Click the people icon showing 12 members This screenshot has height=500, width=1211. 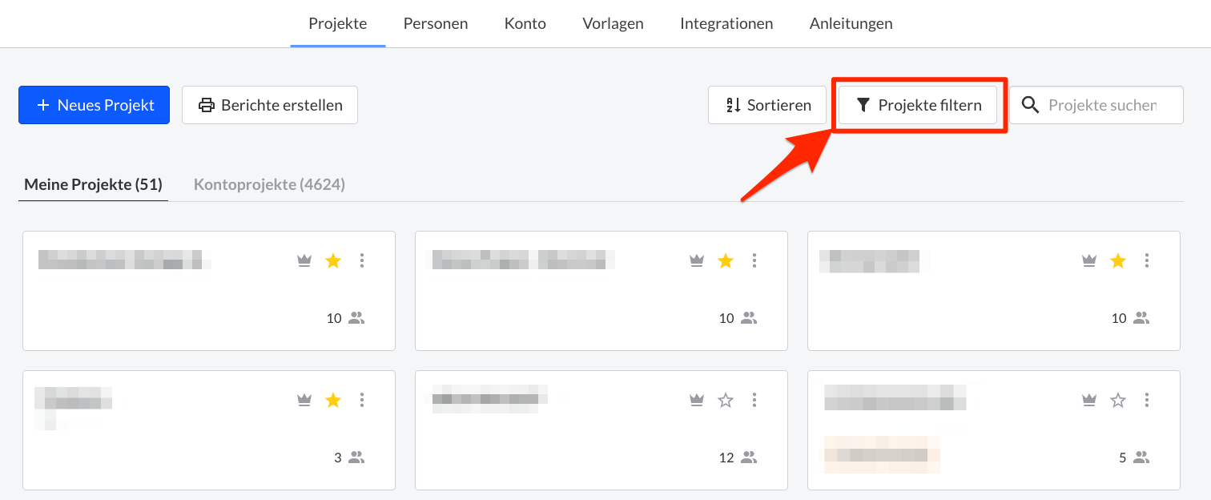point(748,458)
